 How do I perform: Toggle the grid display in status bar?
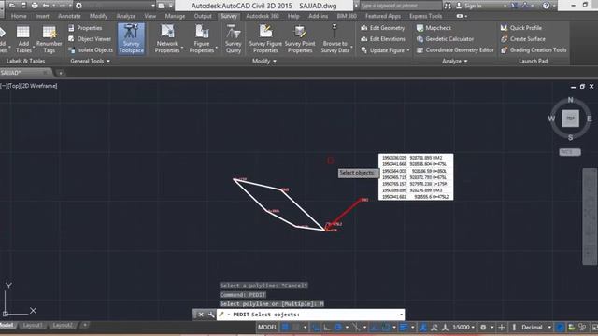(285, 328)
